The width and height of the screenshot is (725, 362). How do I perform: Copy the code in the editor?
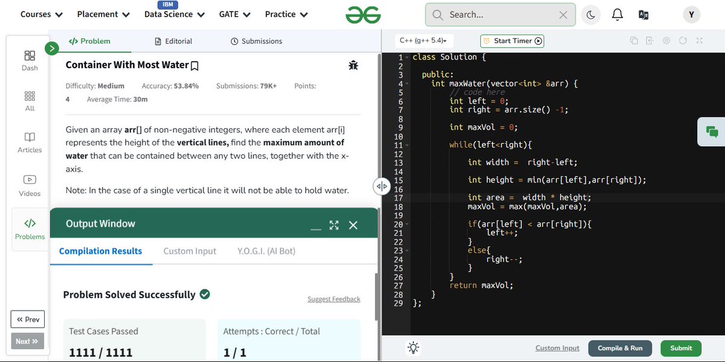click(x=634, y=40)
